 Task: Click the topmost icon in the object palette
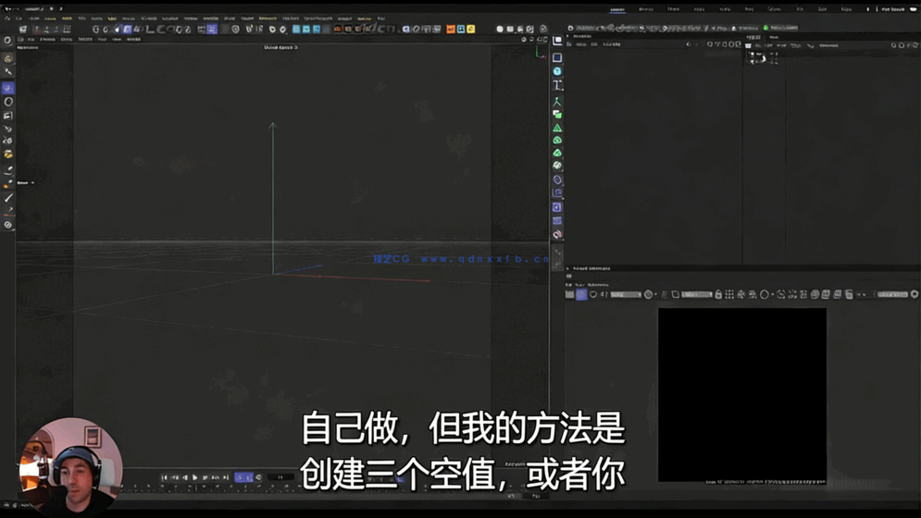pyautogui.click(x=557, y=41)
